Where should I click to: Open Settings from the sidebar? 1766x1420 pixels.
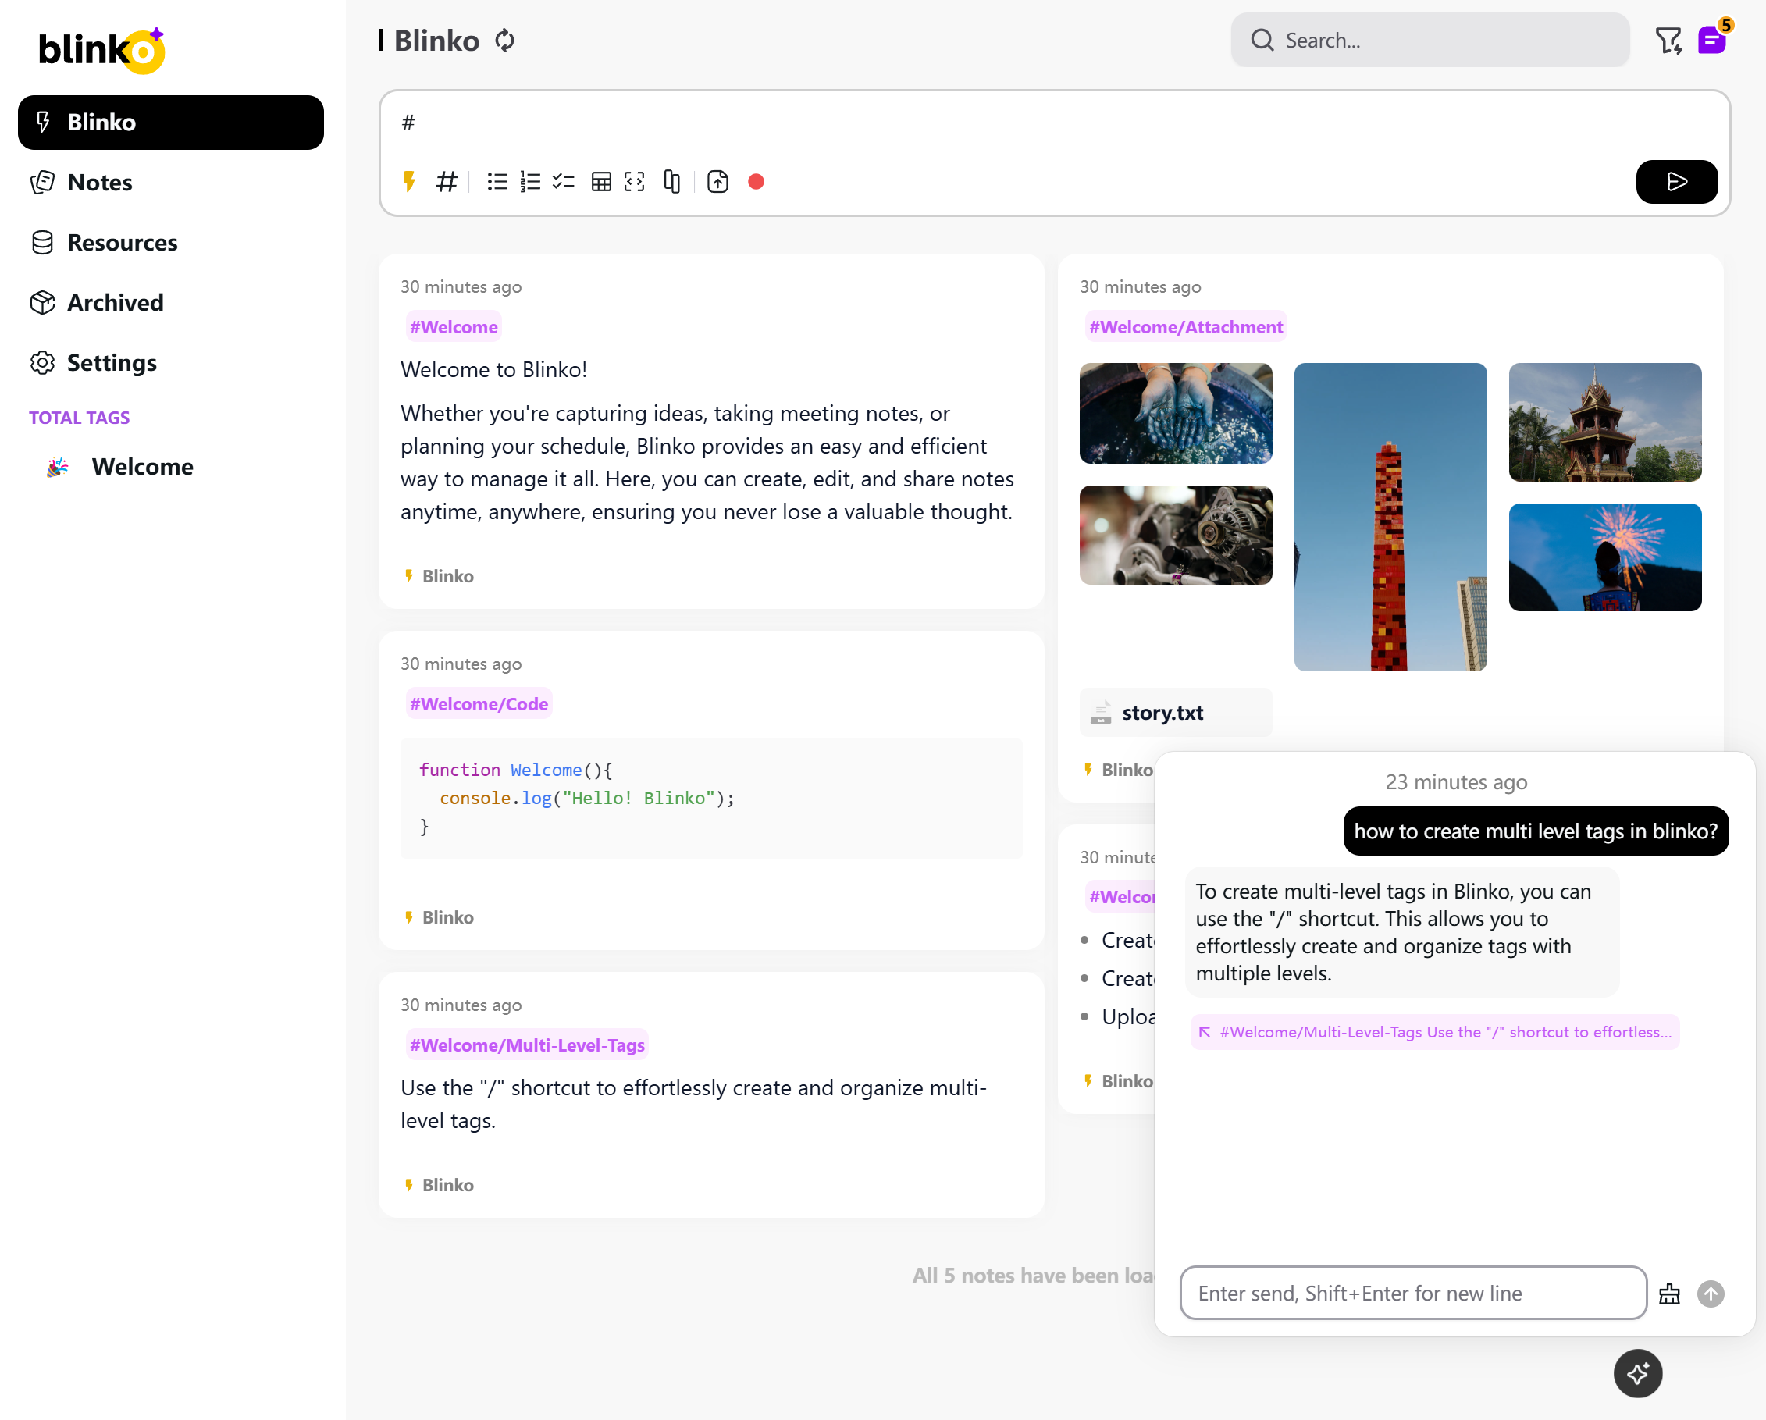click(170, 363)
